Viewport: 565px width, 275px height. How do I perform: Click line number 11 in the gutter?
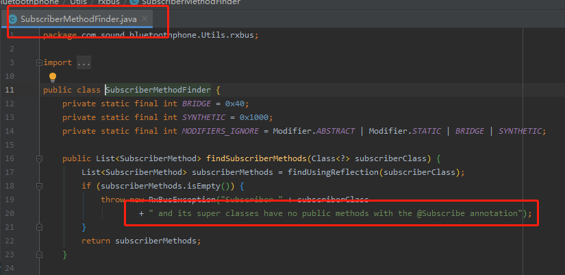[x=10, y=90]
